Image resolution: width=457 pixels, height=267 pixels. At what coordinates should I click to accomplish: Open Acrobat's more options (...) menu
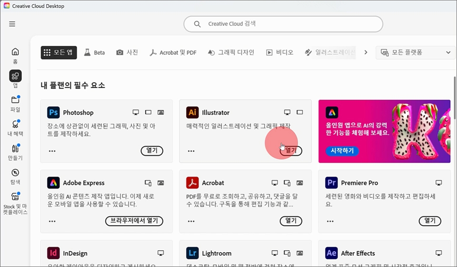[x=191, y=221]
